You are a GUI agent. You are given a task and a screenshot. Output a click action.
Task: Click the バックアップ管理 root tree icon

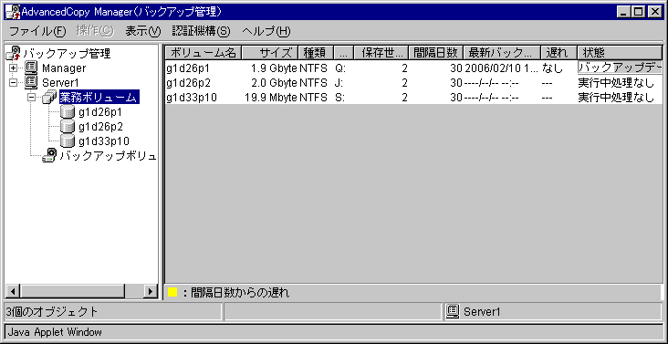pyautogui.click(x=14, y=53)
